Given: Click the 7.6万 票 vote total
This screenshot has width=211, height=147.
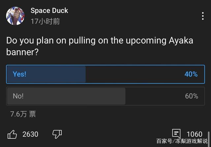Looking at the screenshot, I should (23, 114).
